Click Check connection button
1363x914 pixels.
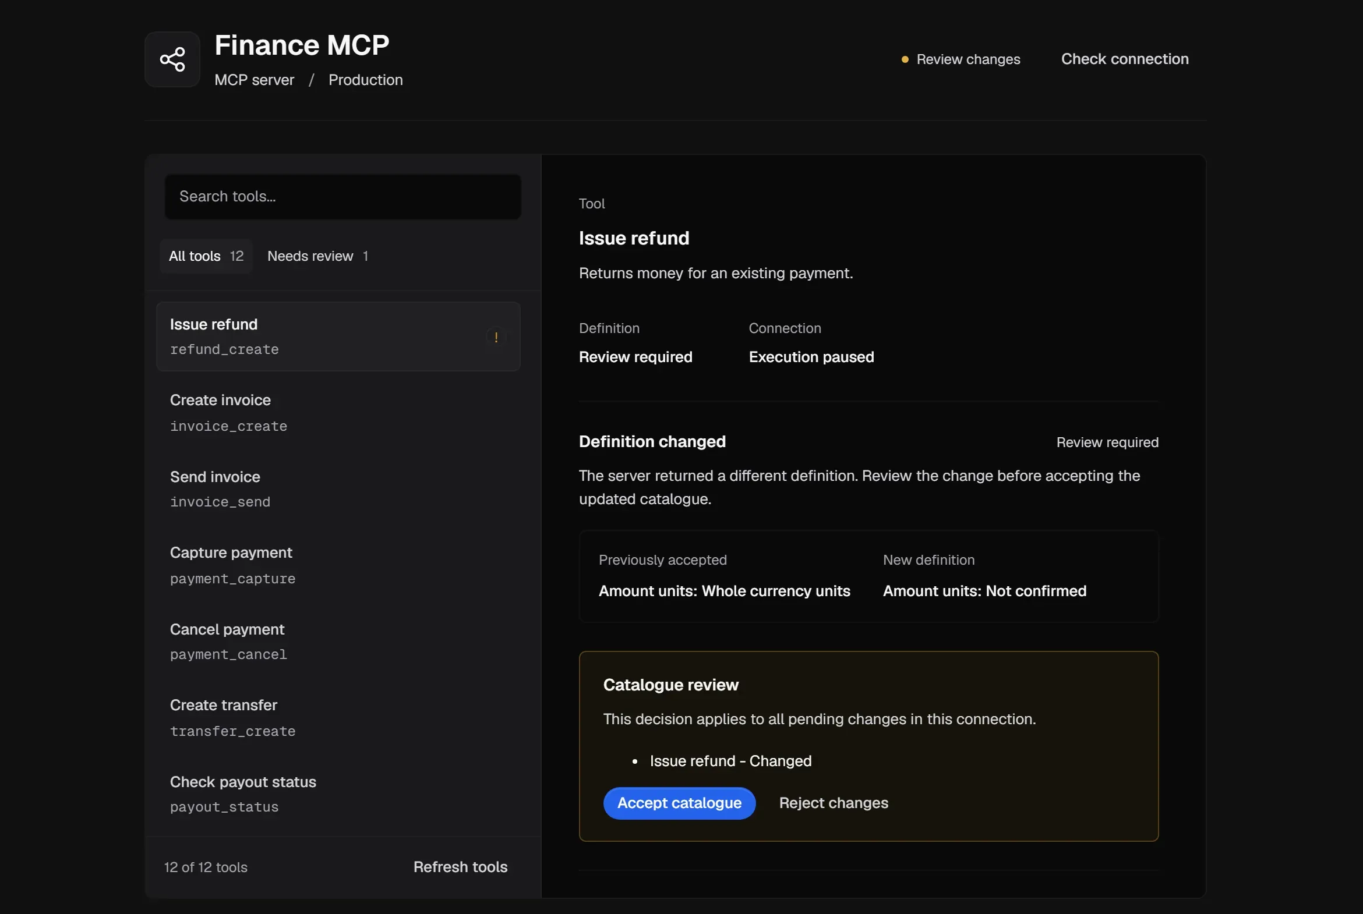point(1124,59)
